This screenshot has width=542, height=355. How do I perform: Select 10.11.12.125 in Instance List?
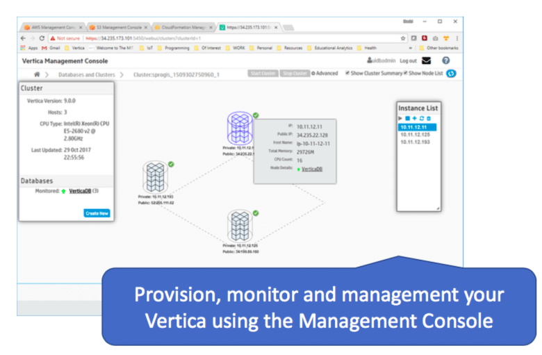415,135
